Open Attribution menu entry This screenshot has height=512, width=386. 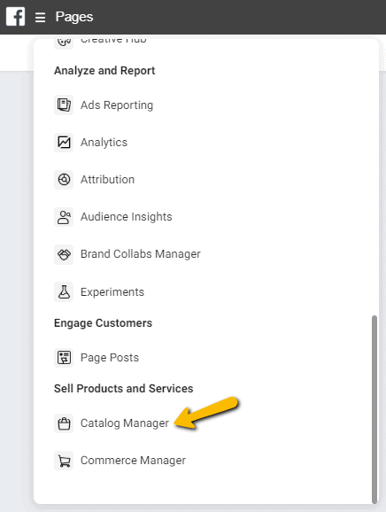107,179
